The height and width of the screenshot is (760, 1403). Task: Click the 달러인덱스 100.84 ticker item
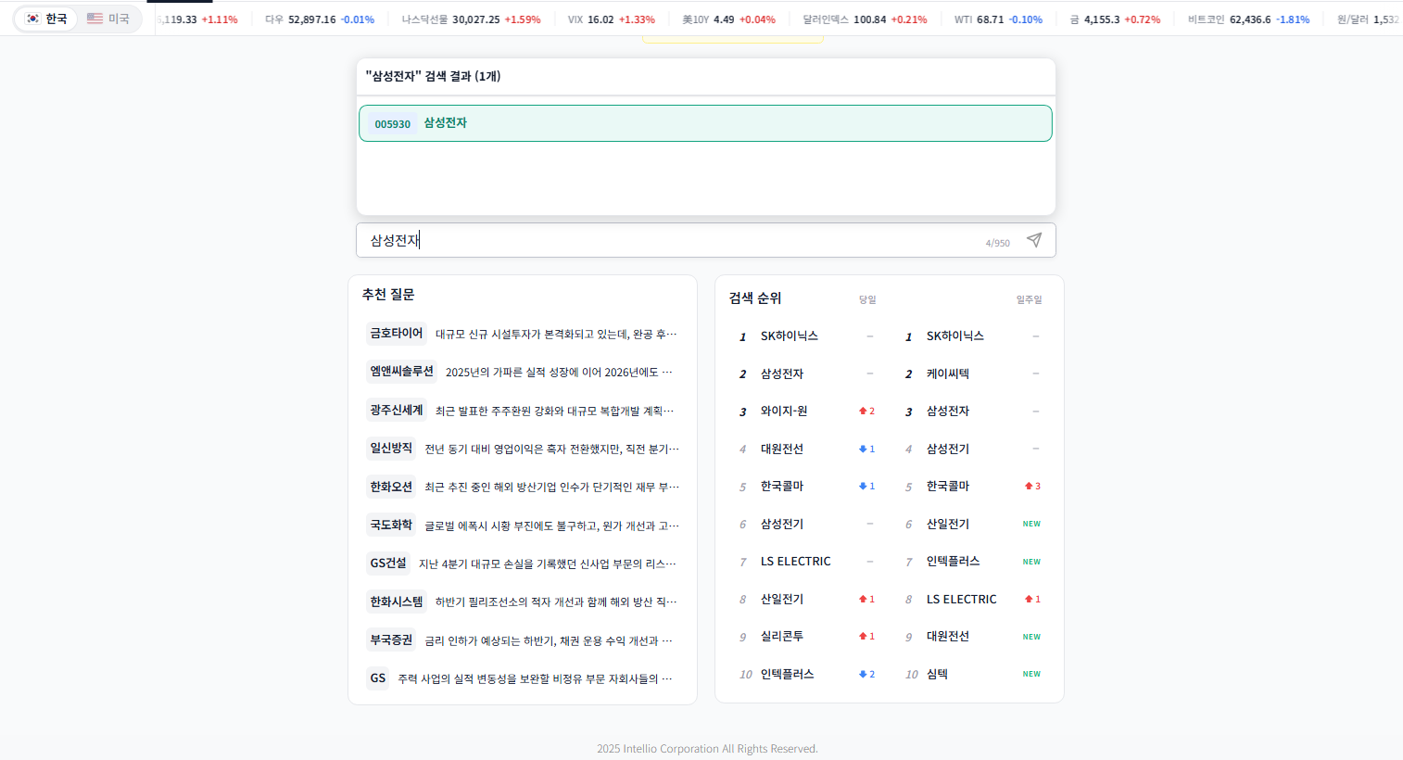865,19
